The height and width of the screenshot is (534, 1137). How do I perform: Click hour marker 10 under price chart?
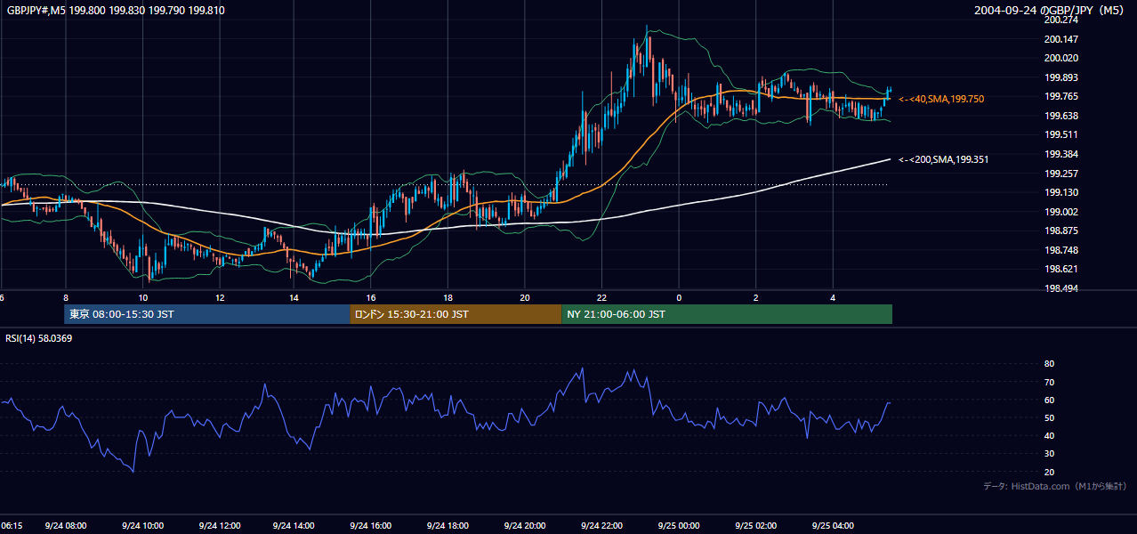142,297
